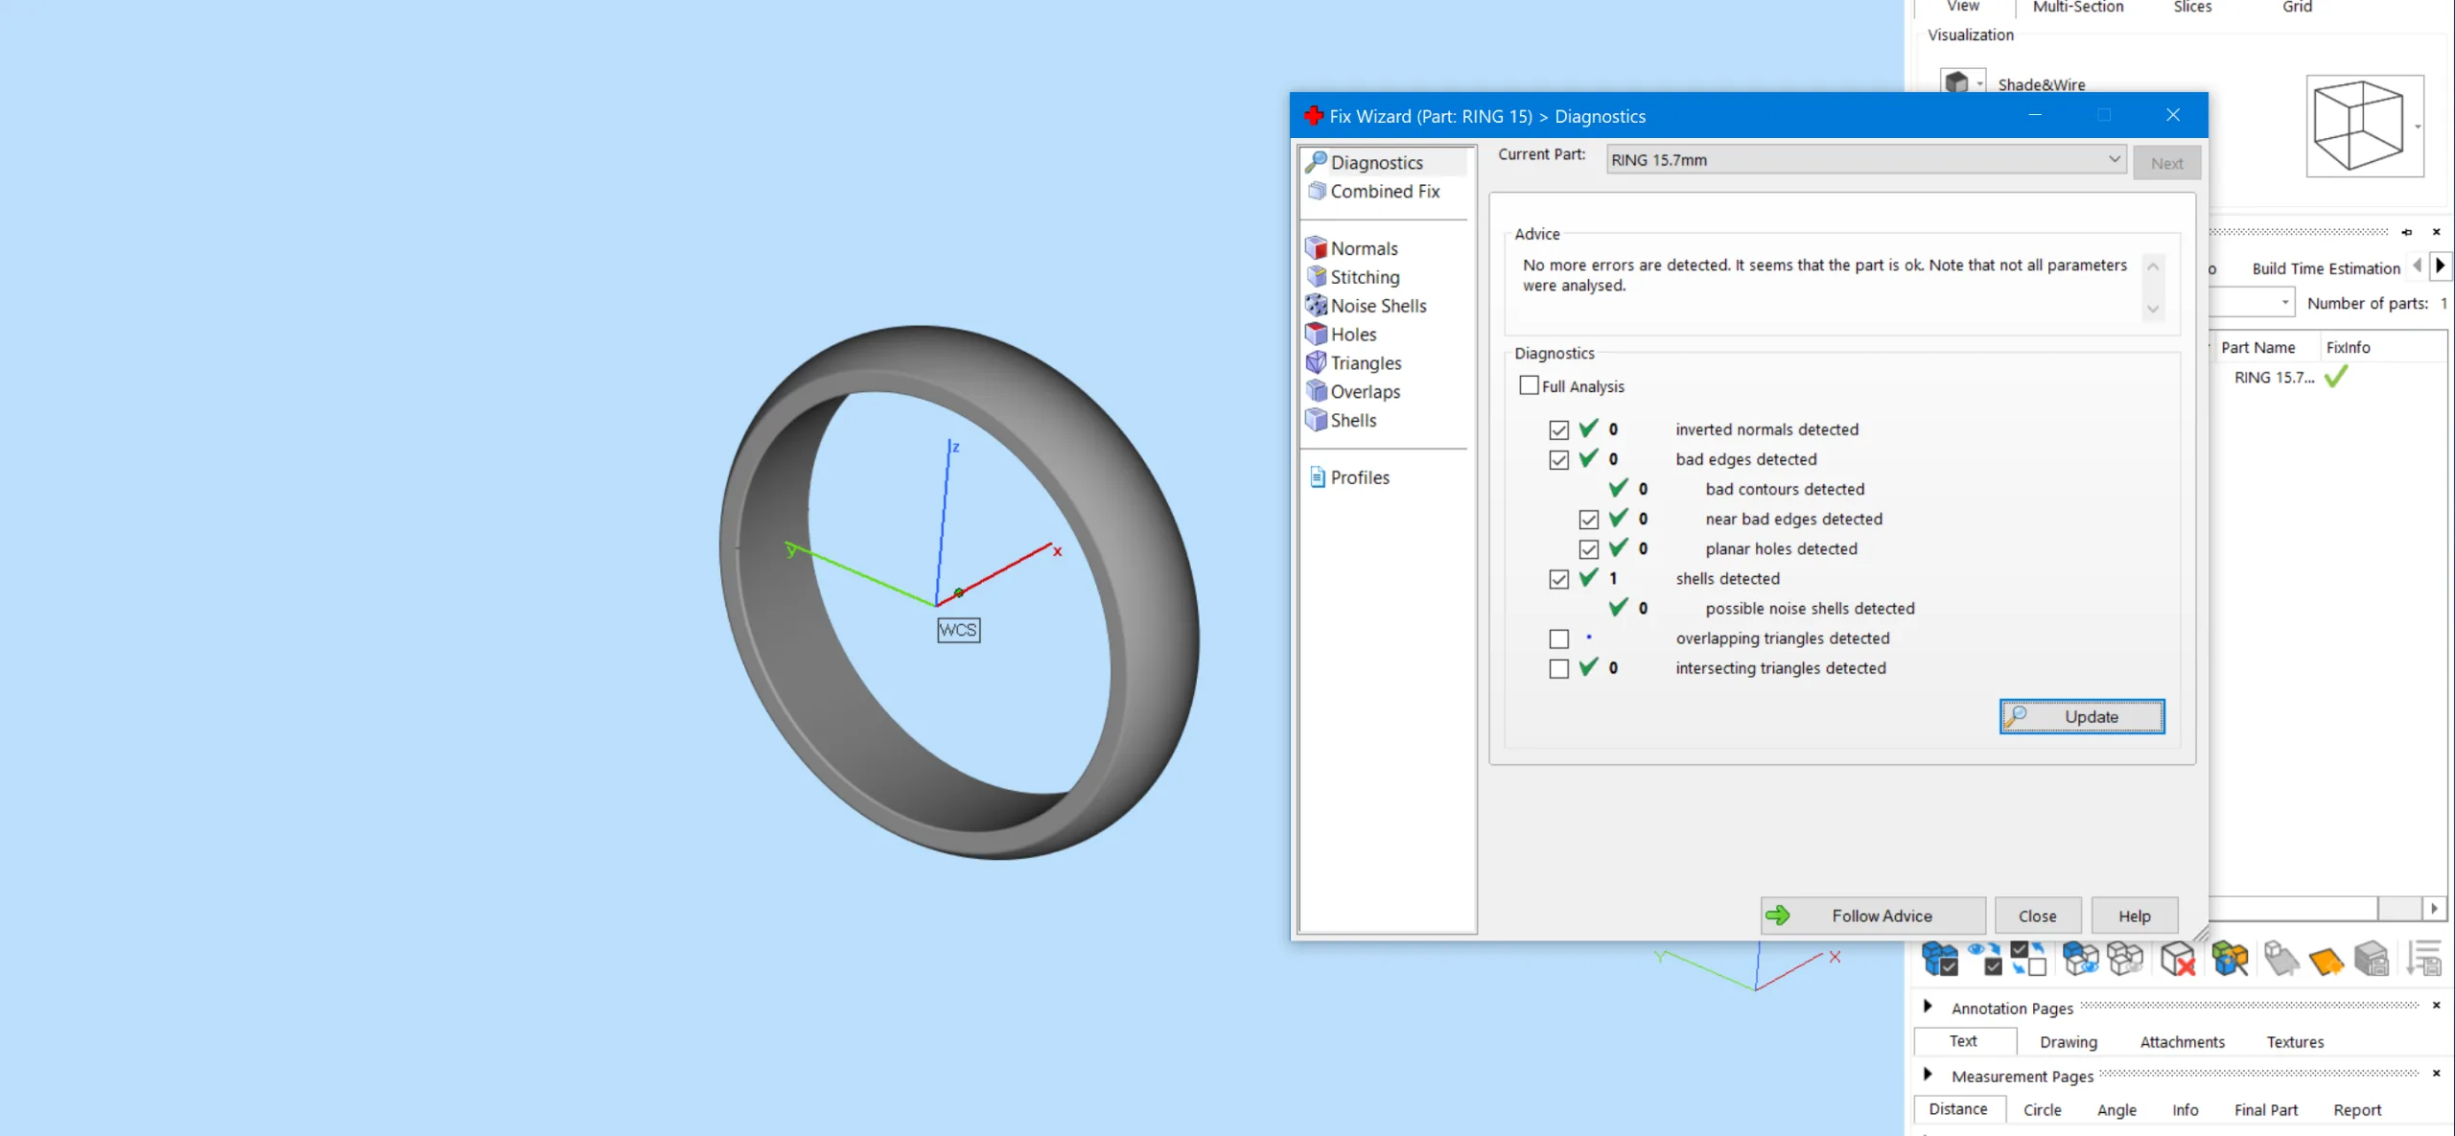Open the Diagnostics page in Fix Wizard
Screen dimensions: 2455x1136
tap(1376, 162)
